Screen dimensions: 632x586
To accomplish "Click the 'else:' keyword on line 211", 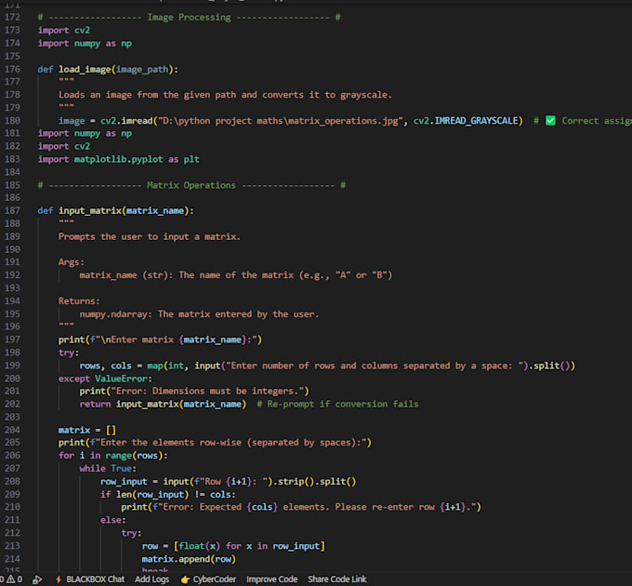I will click(x=112, y=520).
